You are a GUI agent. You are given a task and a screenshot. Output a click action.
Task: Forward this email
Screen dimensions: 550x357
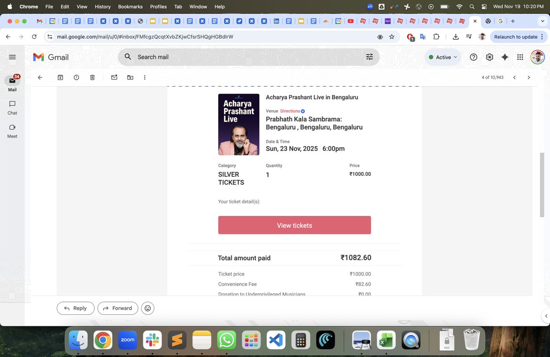pos(117,308)
